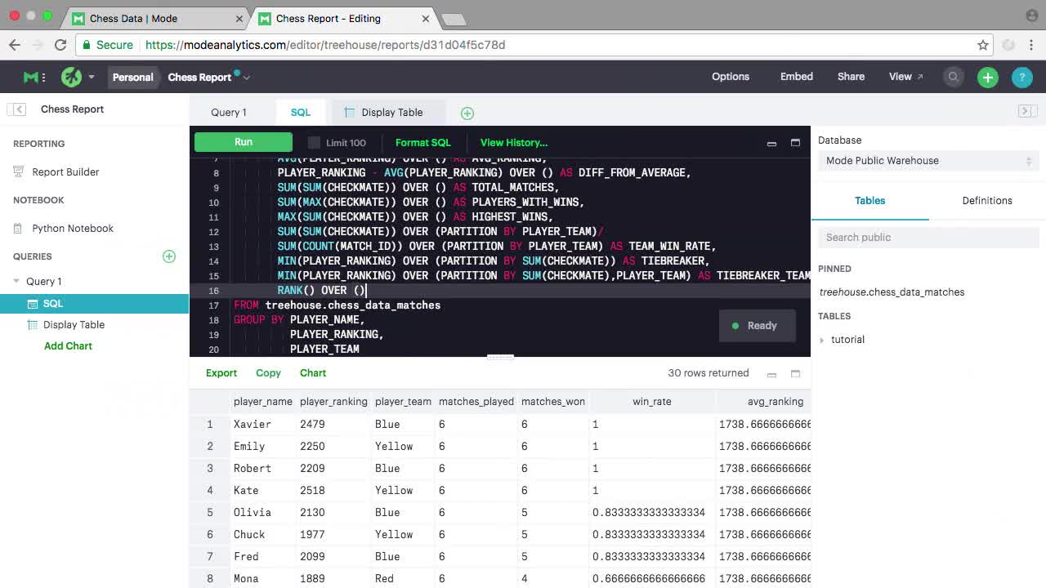
Task: Bookmark the page with star icon
Action: coord(983,45)
